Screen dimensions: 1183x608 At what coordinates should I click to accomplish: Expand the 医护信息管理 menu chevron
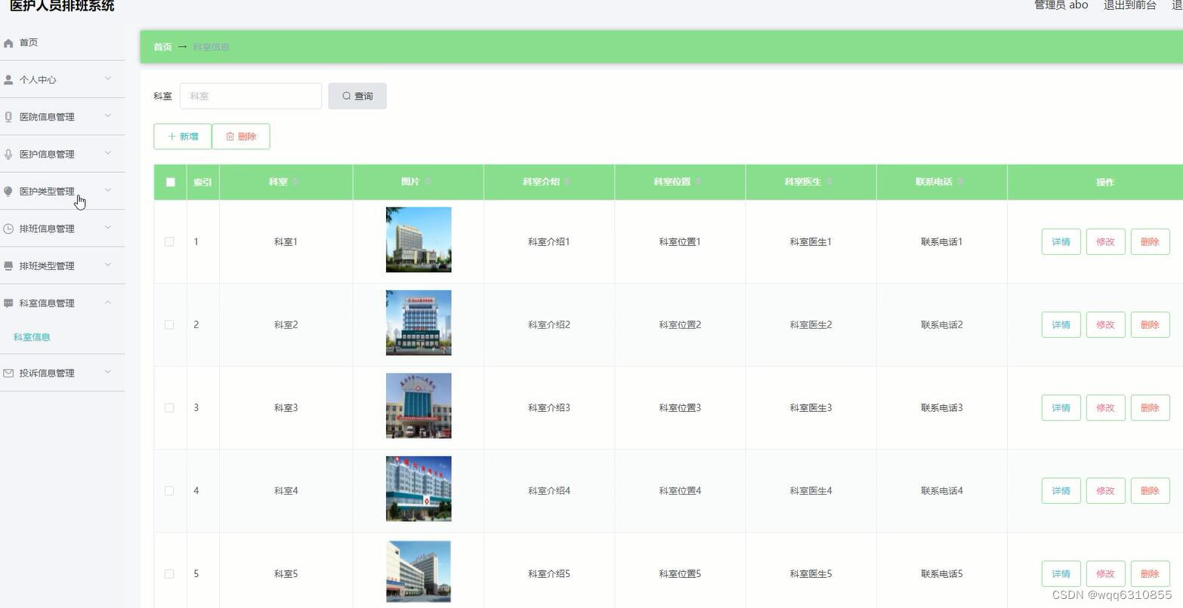coord(108,153)
